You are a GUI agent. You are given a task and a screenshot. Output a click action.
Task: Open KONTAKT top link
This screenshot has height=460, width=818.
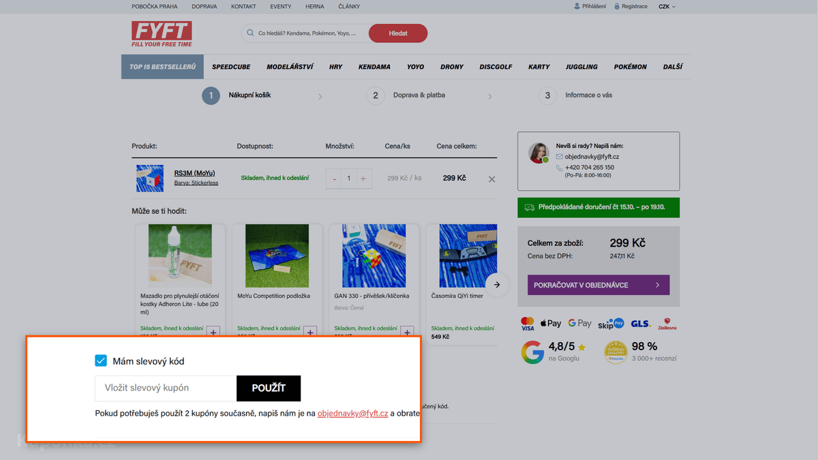(243, 6)
